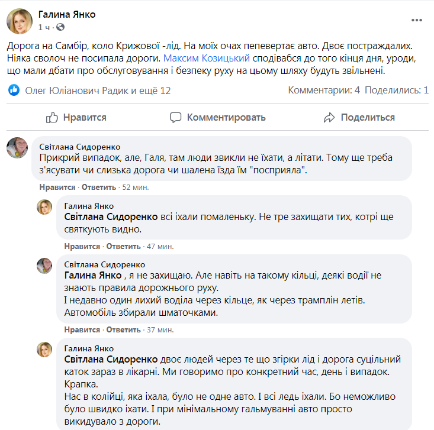Click the 37 мин. comment timestamp
This screenshot has width=434, height=430.
(160, 329)
